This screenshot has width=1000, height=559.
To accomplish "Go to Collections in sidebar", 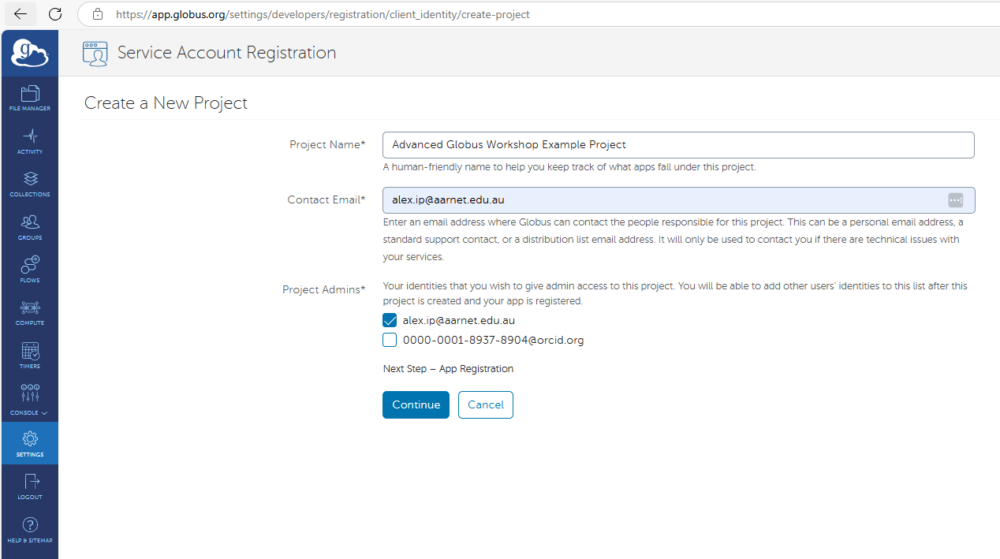I will tap(30, 183).
